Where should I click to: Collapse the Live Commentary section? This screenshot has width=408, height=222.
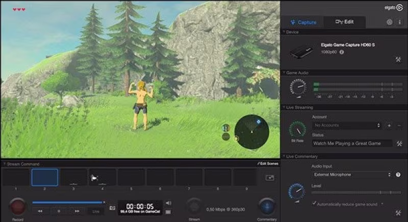(284, 156)
